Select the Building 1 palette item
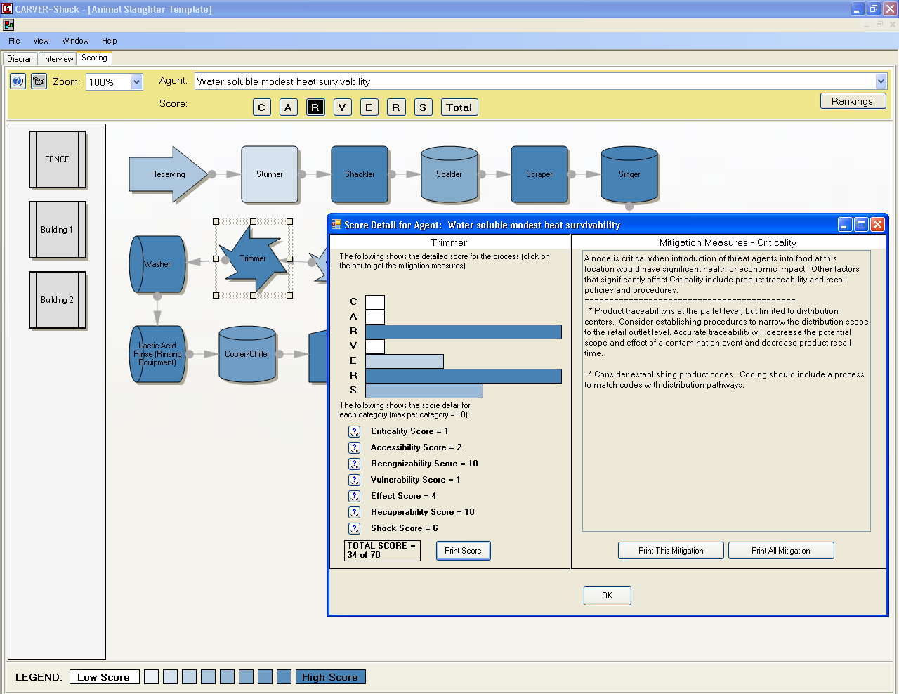This screenshot has height=694, width=899. tap(58, 230)
